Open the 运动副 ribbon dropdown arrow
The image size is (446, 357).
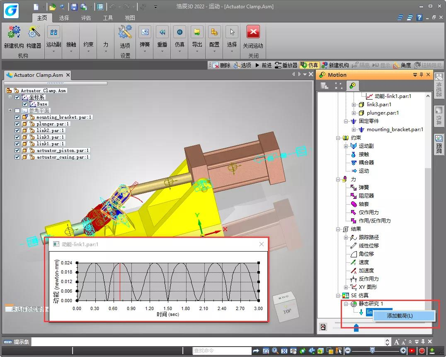pos(53,52)
